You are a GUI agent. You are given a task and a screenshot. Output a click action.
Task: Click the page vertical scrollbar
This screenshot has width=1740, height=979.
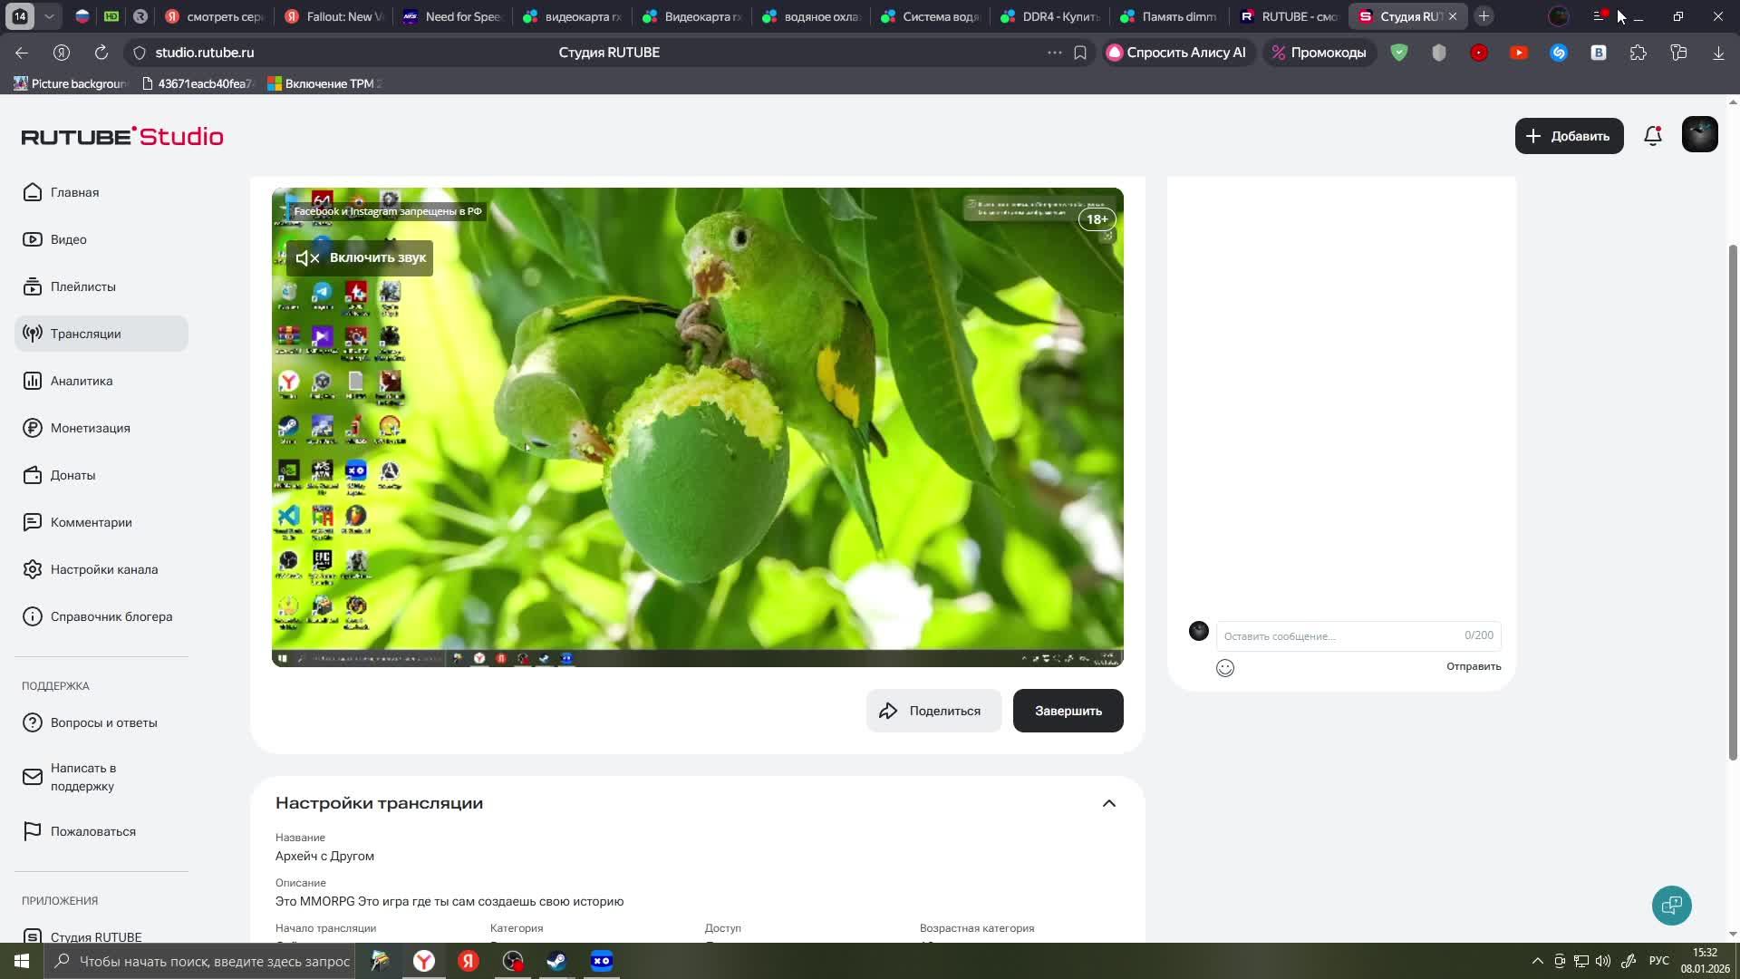click(x=1733, y=499)
